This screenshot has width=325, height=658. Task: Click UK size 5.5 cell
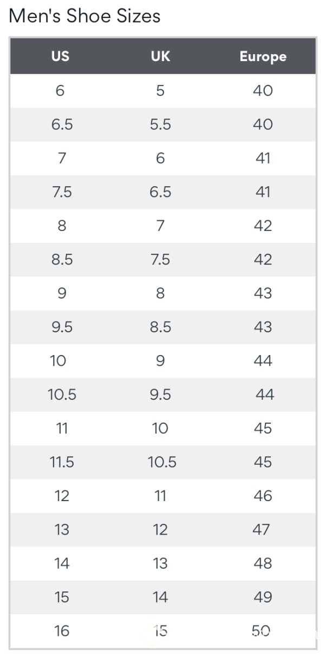point(160,124)
